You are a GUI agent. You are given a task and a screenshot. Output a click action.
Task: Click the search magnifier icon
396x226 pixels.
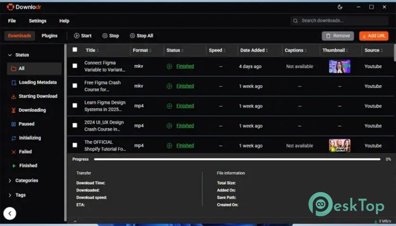295,21
